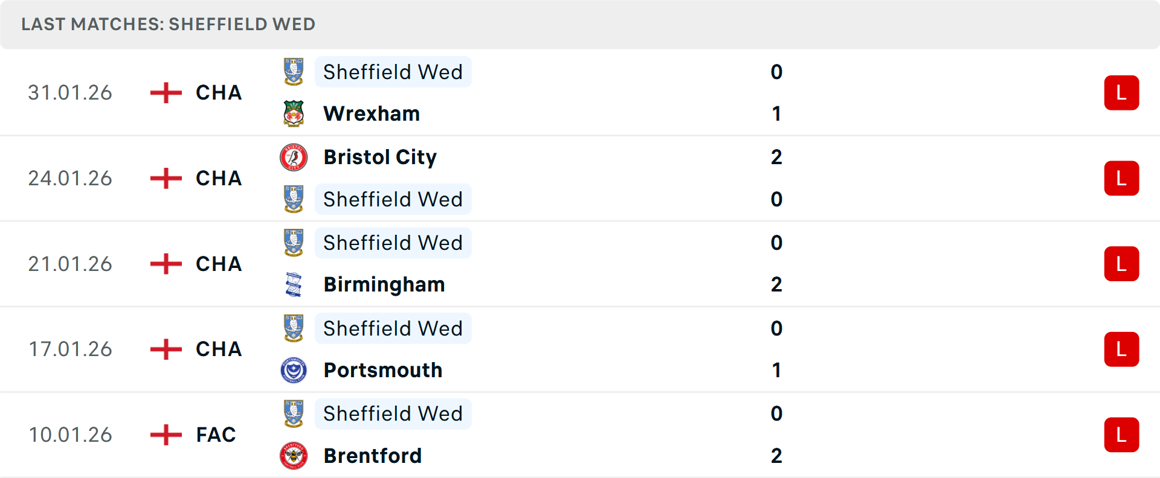Click the Portsmouth club crest
Screen dimensions: 1160x478
[294, 370]
